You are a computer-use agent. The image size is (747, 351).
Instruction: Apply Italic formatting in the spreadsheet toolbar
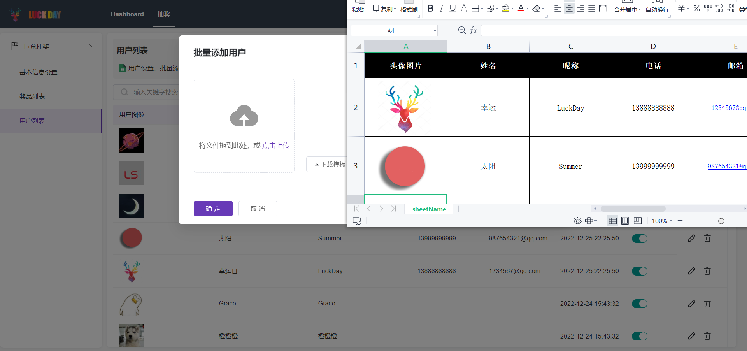pyautogui.click(x=441, y=9)
